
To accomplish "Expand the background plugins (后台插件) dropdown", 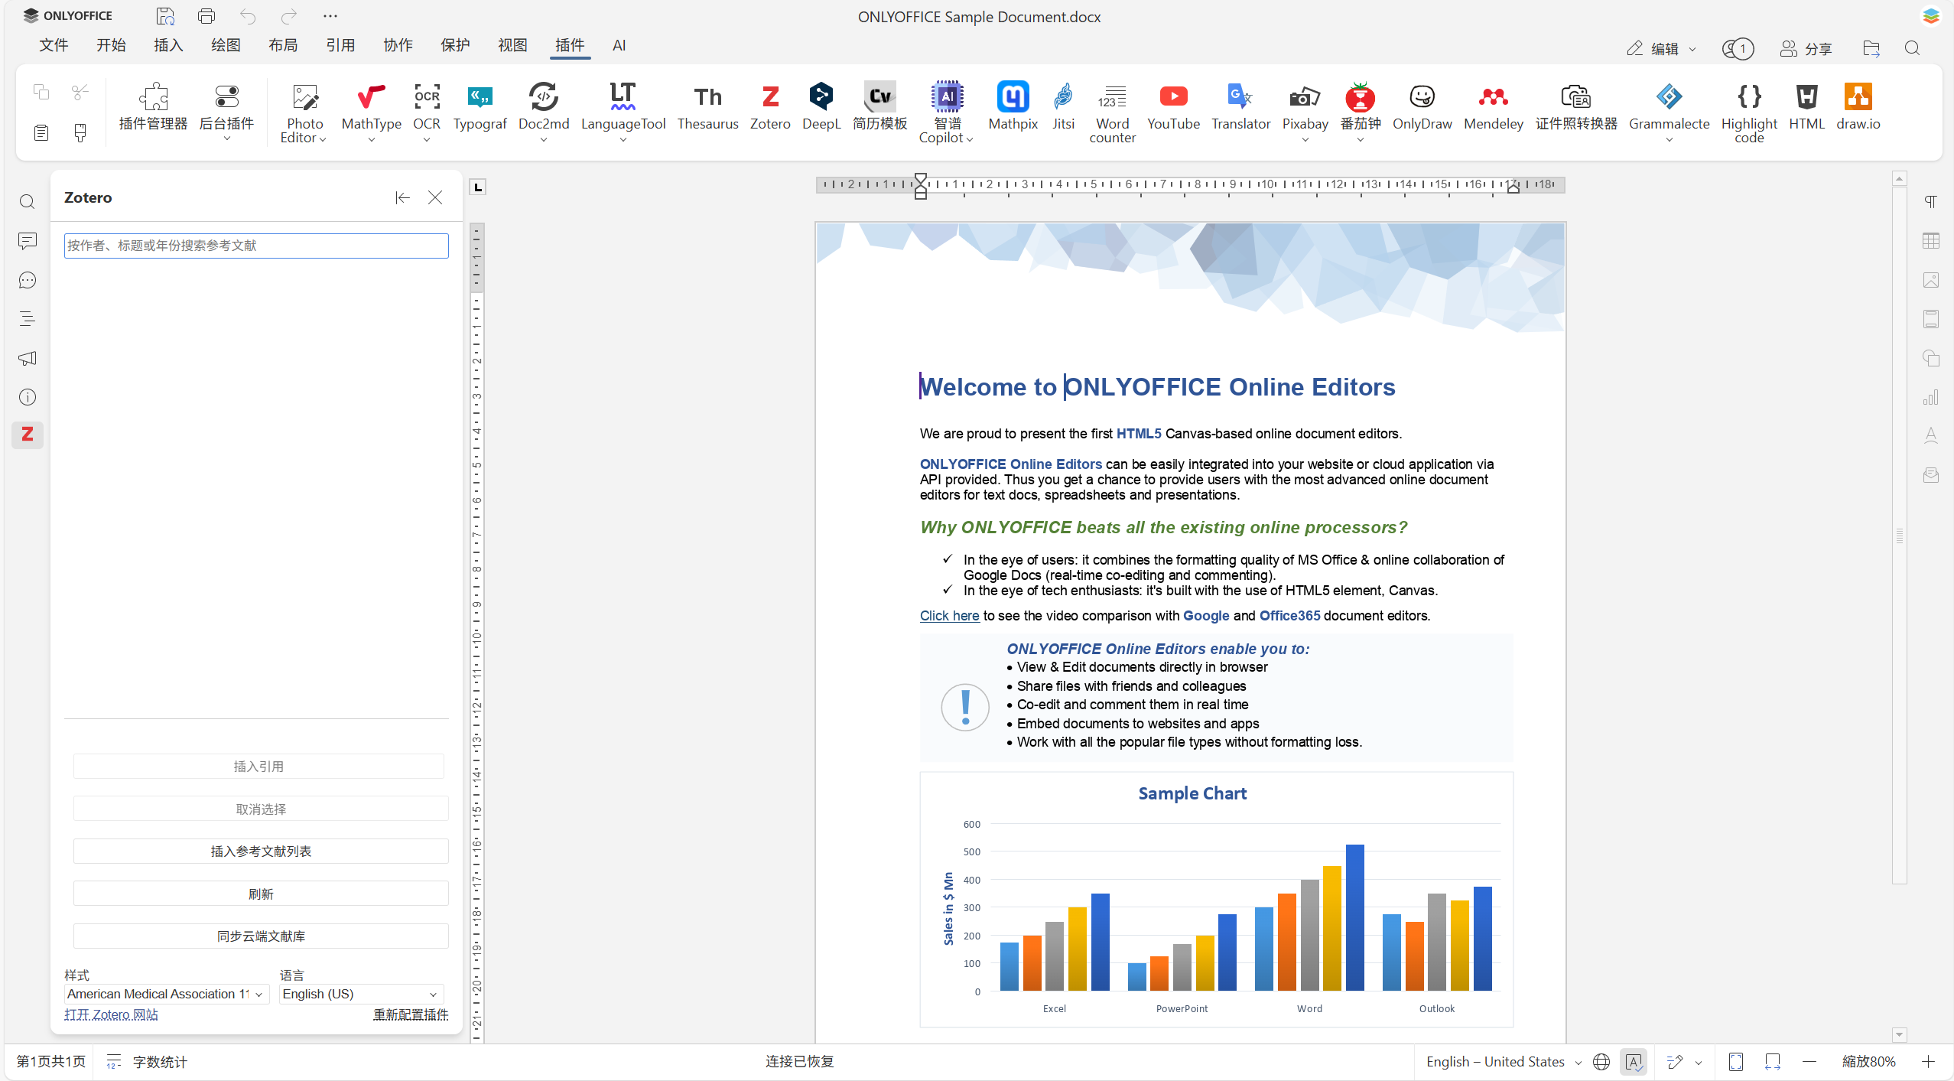I will coord(226,138).
